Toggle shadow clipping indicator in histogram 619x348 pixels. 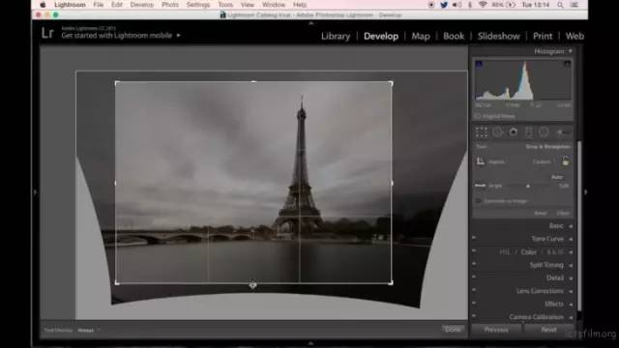(x=479, y=64)
